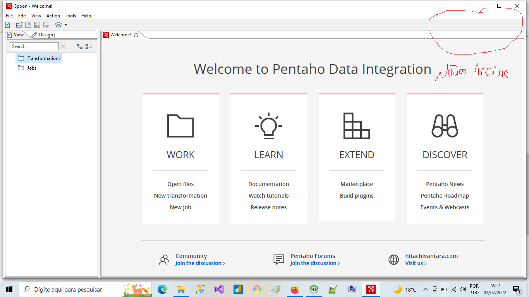Click the EXTEND blocks icon
This screenshot has height=297, width=529.
[357, 126]
